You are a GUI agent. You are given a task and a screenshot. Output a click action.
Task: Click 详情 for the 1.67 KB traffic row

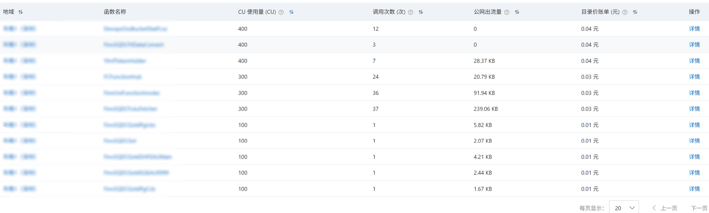694,189
